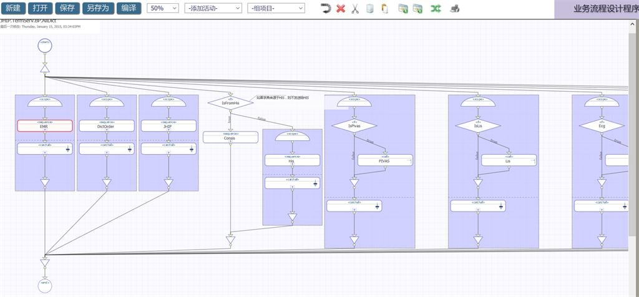Select the Consis sequence node
The height and width of the screenshot is (297, 639).
click(x=230, y=137)
